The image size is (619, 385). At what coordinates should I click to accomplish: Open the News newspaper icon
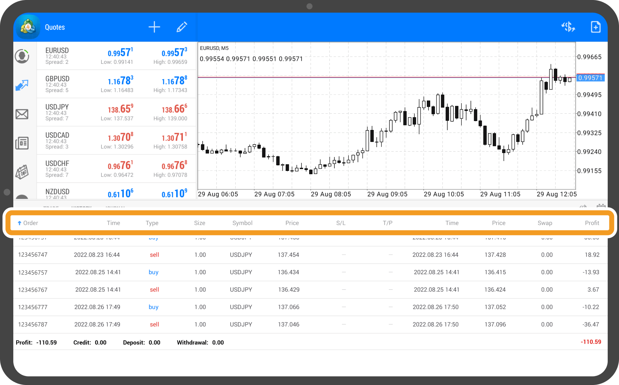pyautogui.click(x=22, y=143)
